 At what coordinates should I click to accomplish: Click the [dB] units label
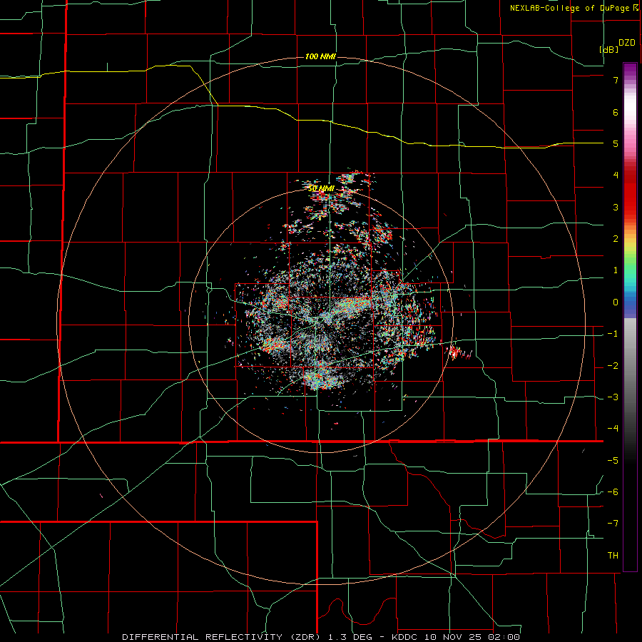point(608,50)
